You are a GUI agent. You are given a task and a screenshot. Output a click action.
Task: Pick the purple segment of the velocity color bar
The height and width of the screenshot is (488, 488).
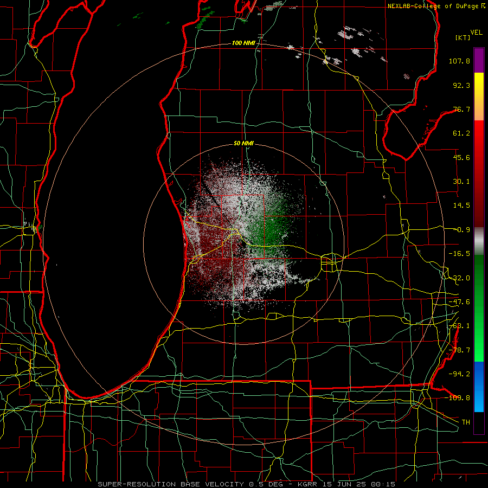[x=479, y=60]
